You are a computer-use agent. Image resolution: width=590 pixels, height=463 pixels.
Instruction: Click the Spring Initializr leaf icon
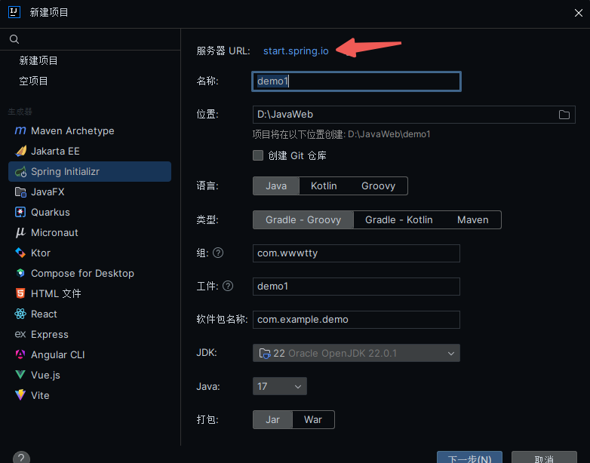click(x=20, y=172)
